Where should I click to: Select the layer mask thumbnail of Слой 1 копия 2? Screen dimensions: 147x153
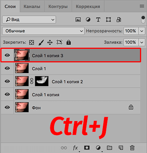[x=42, y=81]
